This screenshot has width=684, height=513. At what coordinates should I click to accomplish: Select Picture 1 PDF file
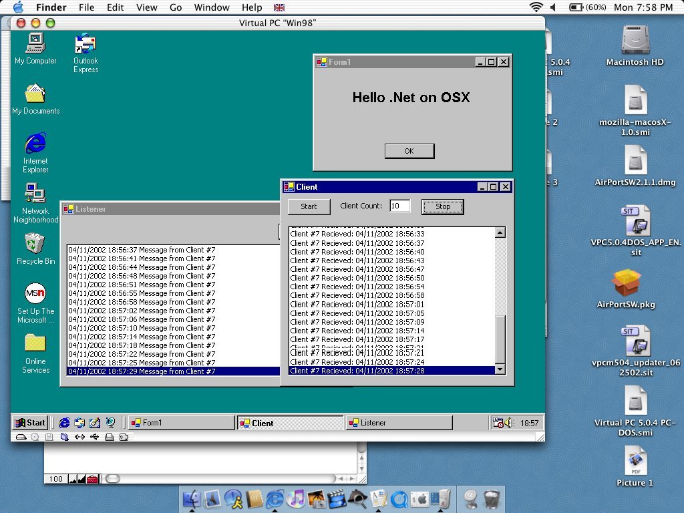(x=635, y=466)
